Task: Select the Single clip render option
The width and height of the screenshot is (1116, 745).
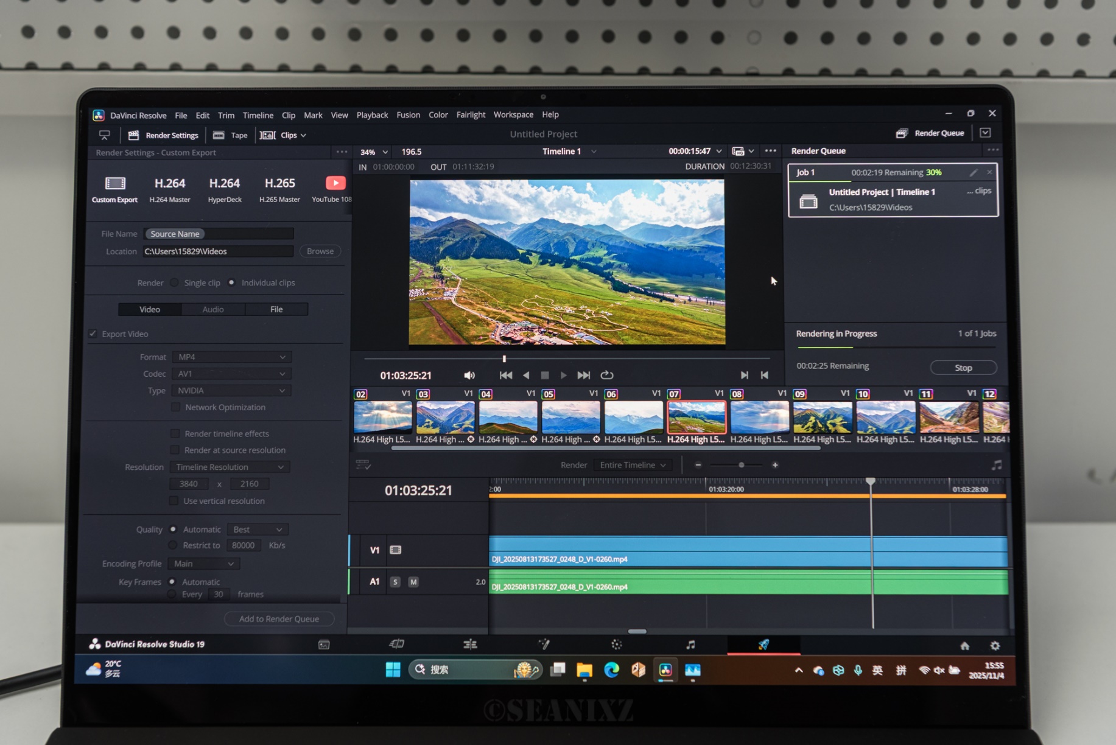Action: [x=175, y=283]
